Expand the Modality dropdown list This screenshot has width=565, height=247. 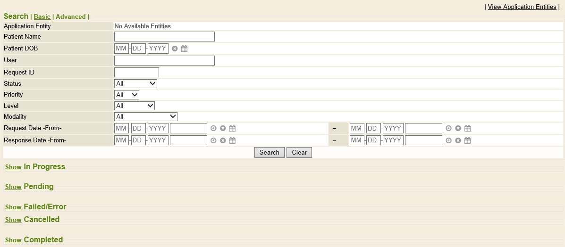coord(145,116)
